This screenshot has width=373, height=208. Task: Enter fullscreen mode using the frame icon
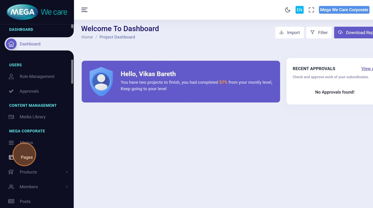[x=311, y=10]
